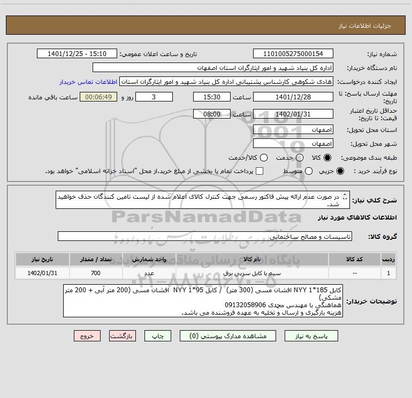
Task: Select the کالا/خدمت radio button
Action: [264, 158]
